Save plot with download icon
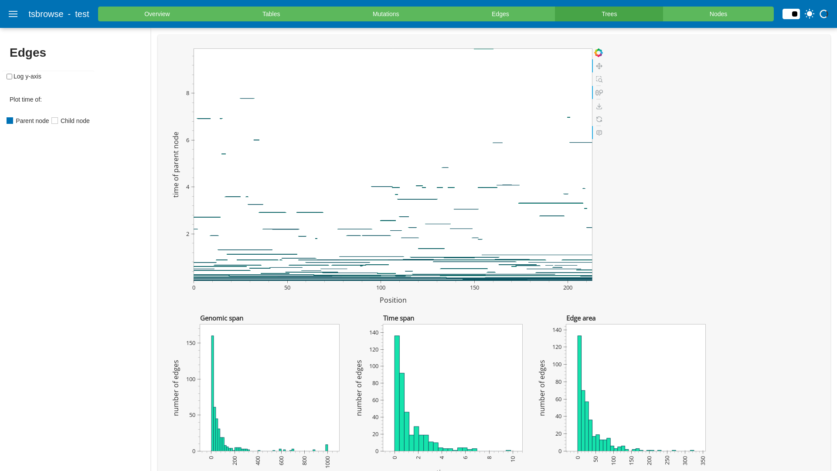Image resolution: width=837 pixels, height=471 pixels. point(599,106)
